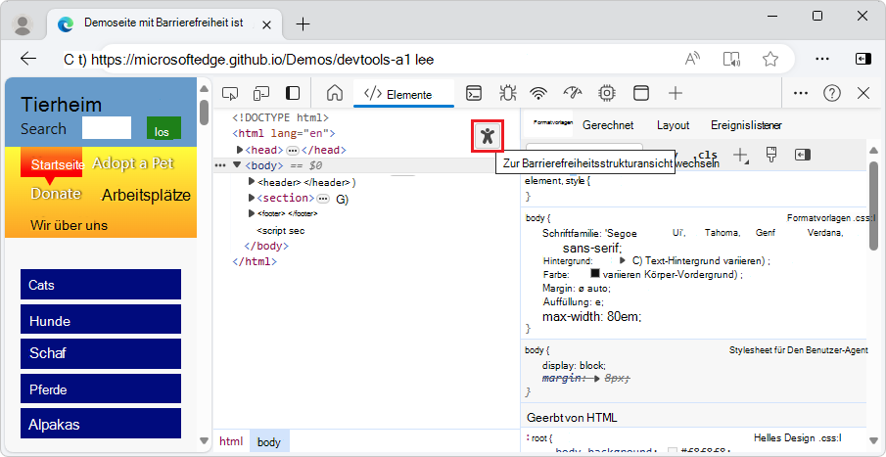The height and width of the screenshot is (457, 886).
Task: Select body in the breadcrumb bar
Action: (269, 441)
